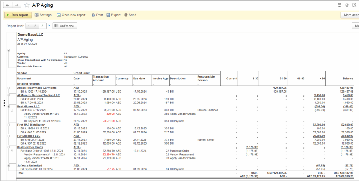Collapse the Best Gloves LLC group
359x181 pixels.
tap(9, 106)
